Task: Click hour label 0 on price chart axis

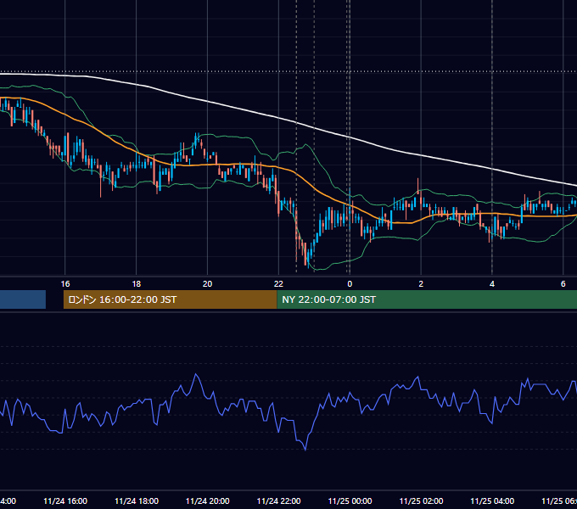Action: point(350,284)
